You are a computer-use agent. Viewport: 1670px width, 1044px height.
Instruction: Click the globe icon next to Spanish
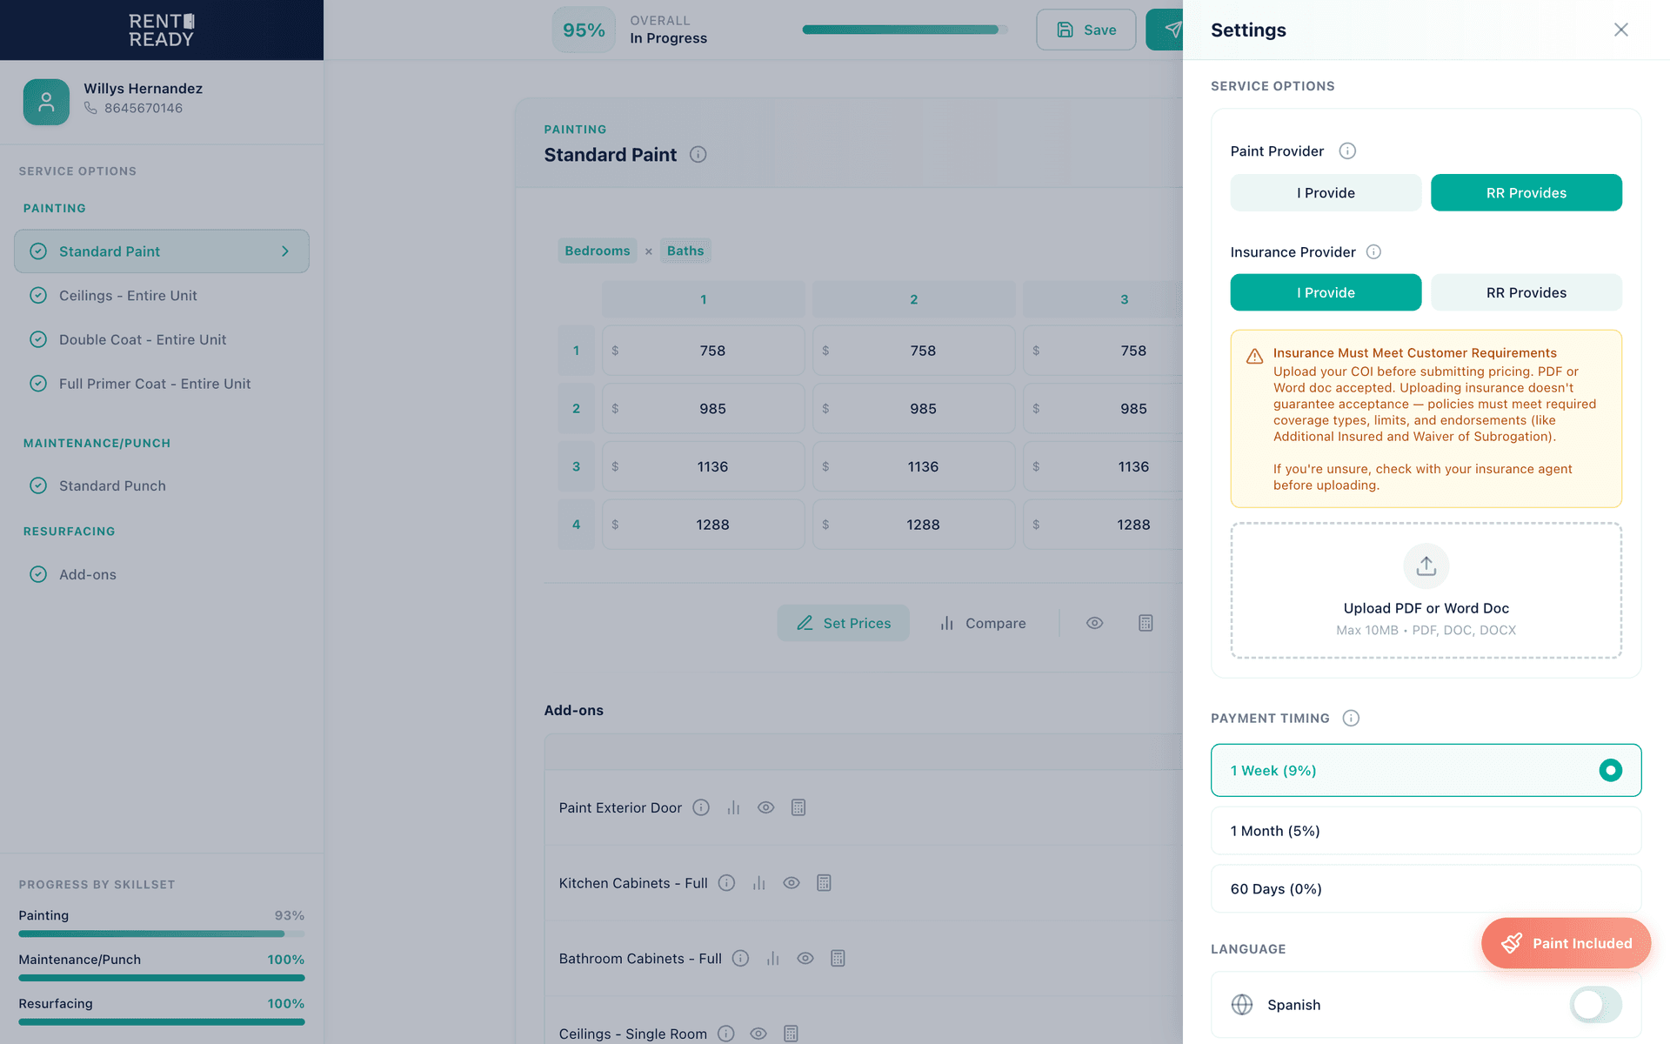(1241, 1005)
